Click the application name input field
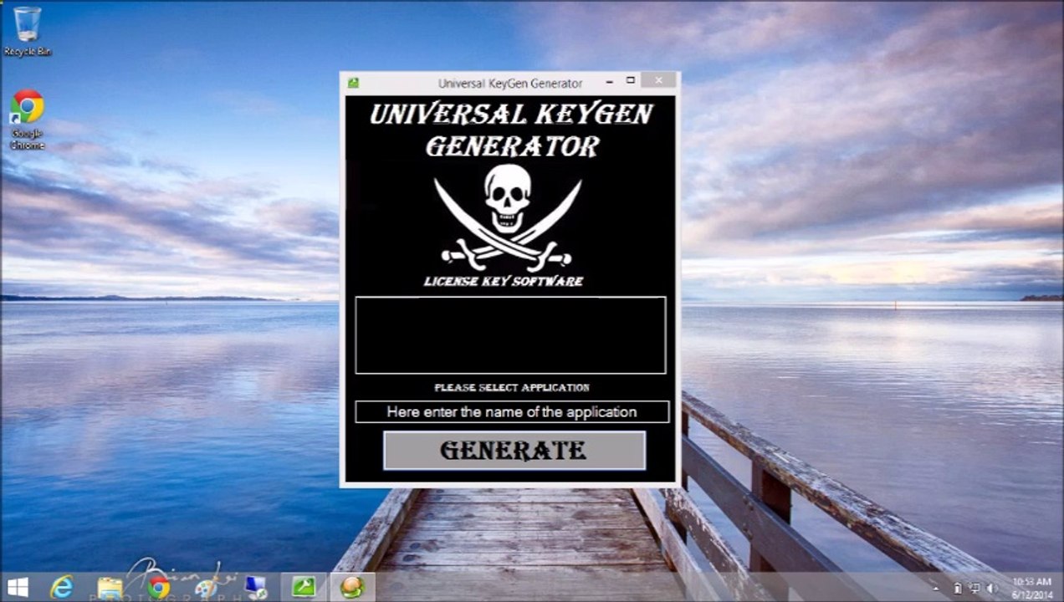The height and width of the screenshot is (602, 1064). point(511,412)
